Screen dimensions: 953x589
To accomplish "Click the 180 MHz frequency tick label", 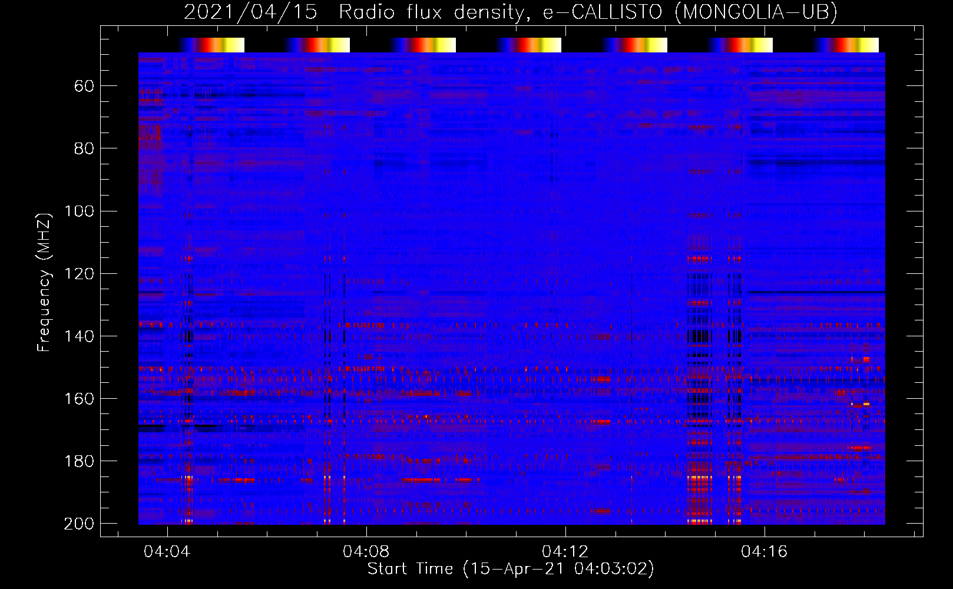I will coord(79,461).
